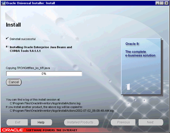This screenshot has height=133, width=170.
Task: Click the Next button
Action: 151,122
